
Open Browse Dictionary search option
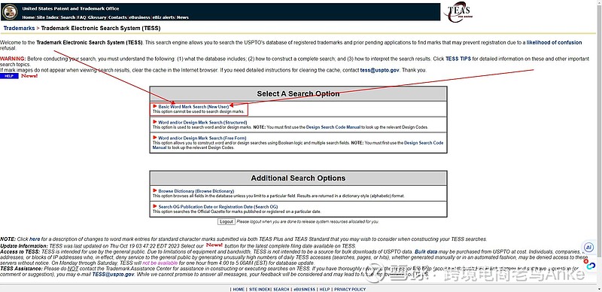[196, 191]
